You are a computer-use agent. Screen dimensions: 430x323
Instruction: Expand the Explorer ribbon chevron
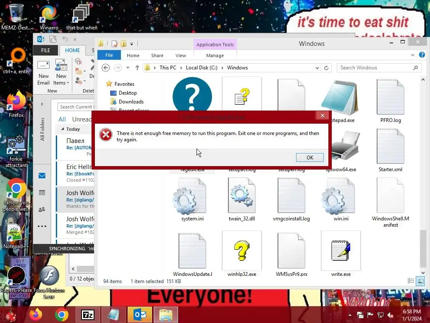pyautogui.click(x=413, y=55)
